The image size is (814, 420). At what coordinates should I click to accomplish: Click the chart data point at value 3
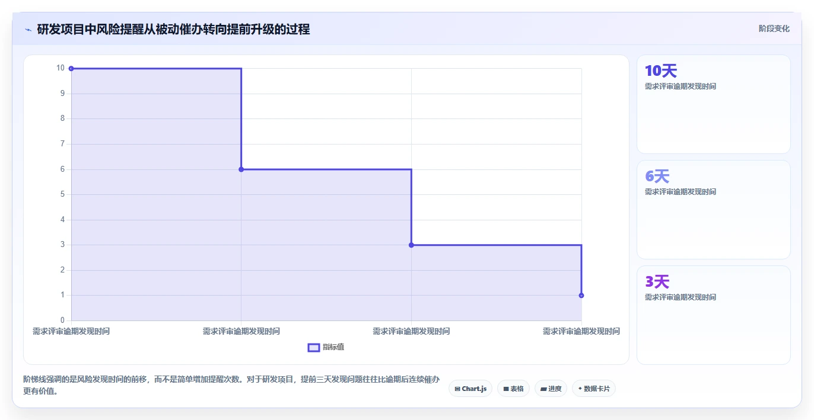[411, 245]
